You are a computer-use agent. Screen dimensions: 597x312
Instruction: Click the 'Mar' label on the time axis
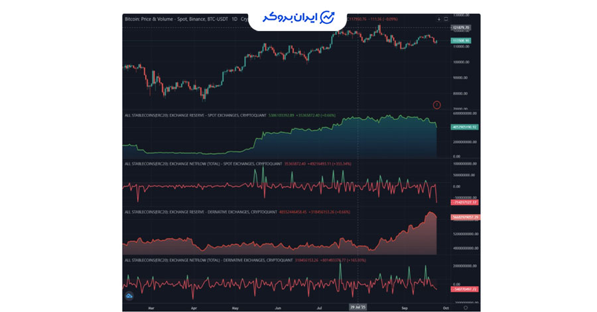[x=151, y=308]
